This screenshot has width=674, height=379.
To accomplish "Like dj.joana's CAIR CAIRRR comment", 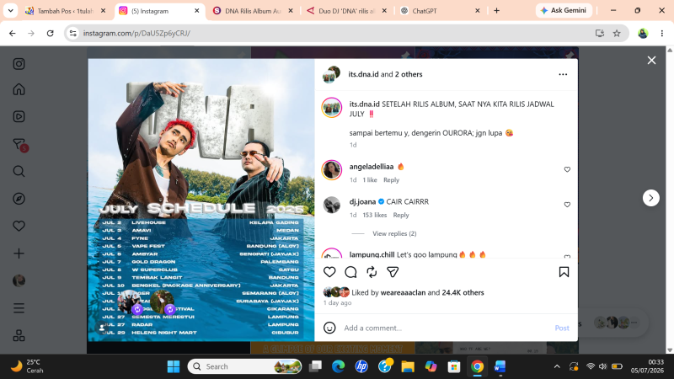I will pyautogui.click(x=567, y=205).
